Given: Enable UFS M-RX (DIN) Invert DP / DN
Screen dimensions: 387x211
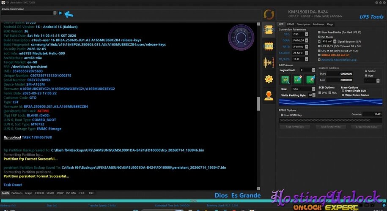Looking at the screenshot, I should [x=319, y=51].
